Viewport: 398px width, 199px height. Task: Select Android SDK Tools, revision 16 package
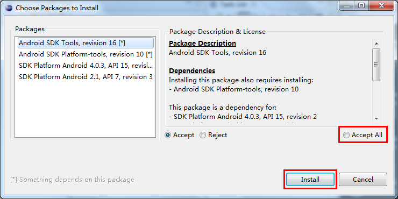86,43
